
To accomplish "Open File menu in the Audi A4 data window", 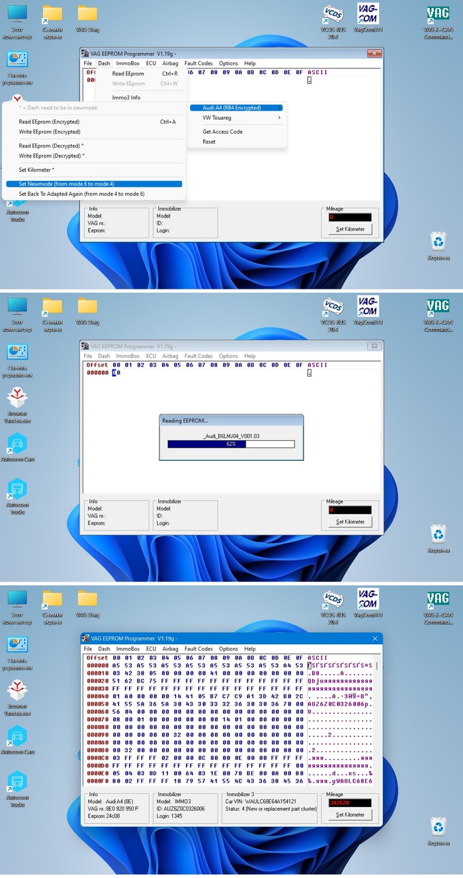I will [88, 649].
